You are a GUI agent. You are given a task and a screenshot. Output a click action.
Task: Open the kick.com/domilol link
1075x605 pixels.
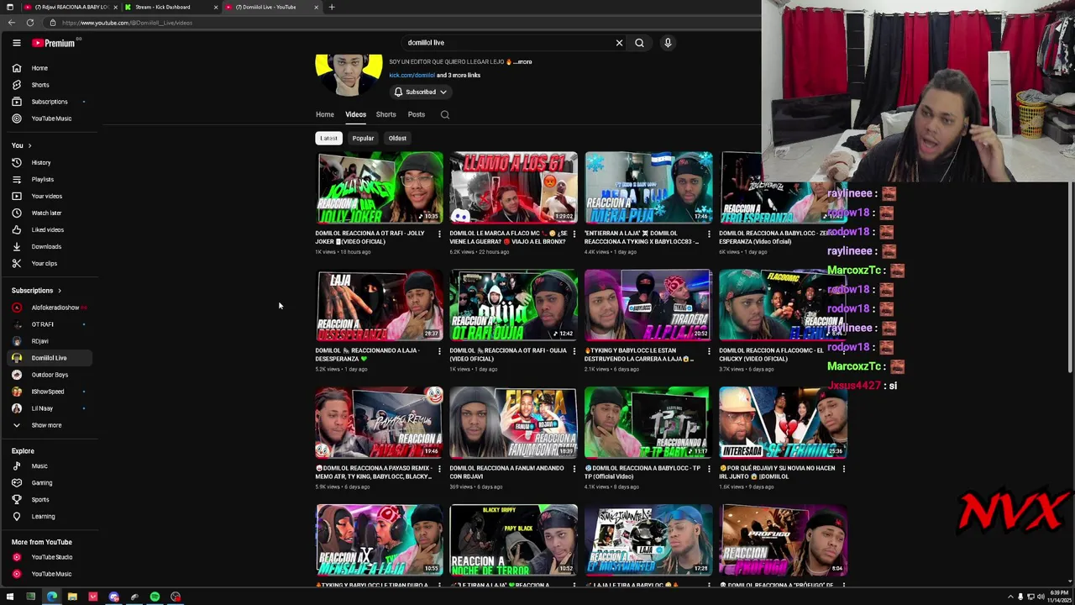[412, 76]
